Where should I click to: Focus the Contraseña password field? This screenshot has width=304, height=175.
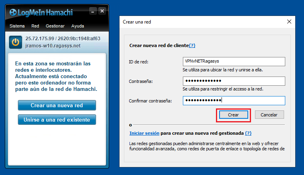click(x=234, y=81)
